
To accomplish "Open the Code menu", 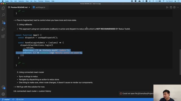I will click(x=7, y=1).
